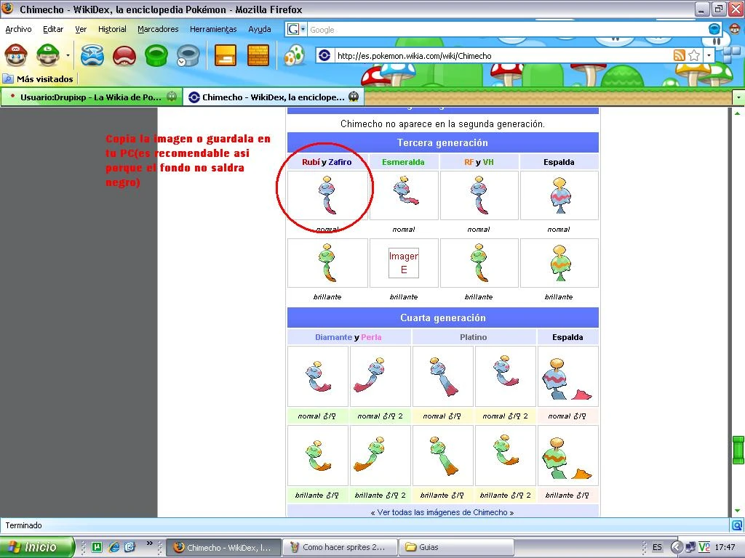This screenshot has width=745, height=558.
Task: Click the green pipe home icon
Action: click(x=156, y=55)
